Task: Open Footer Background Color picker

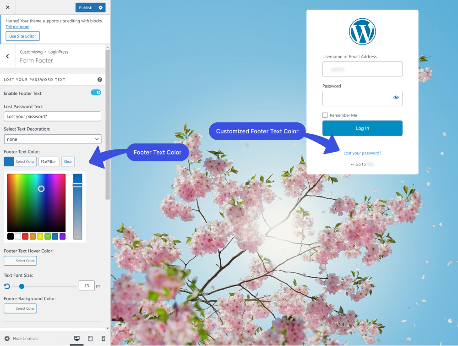Action: [x=20, y=308]
